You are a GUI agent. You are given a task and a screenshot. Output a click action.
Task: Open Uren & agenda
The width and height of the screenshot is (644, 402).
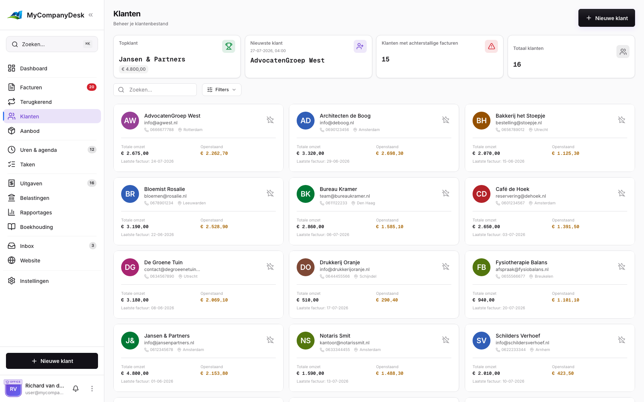pos(52,150)
